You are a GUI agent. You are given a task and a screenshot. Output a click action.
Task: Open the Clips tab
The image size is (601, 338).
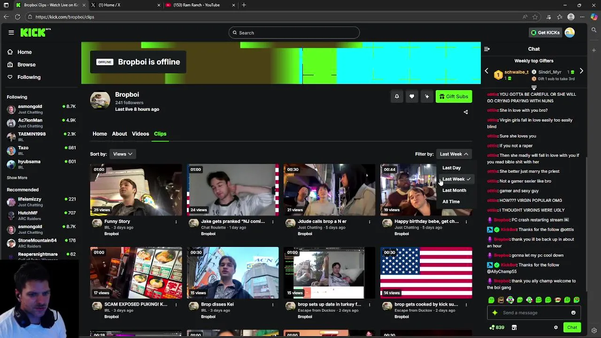pyautogui.click(x=160, y=134)
